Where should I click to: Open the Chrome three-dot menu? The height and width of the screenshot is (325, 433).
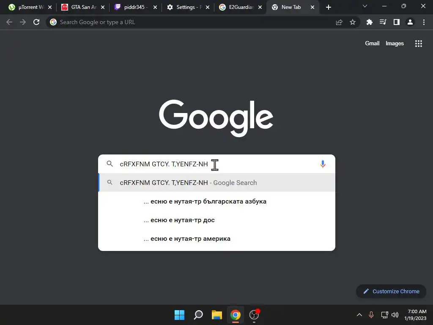tap(424, 22)
